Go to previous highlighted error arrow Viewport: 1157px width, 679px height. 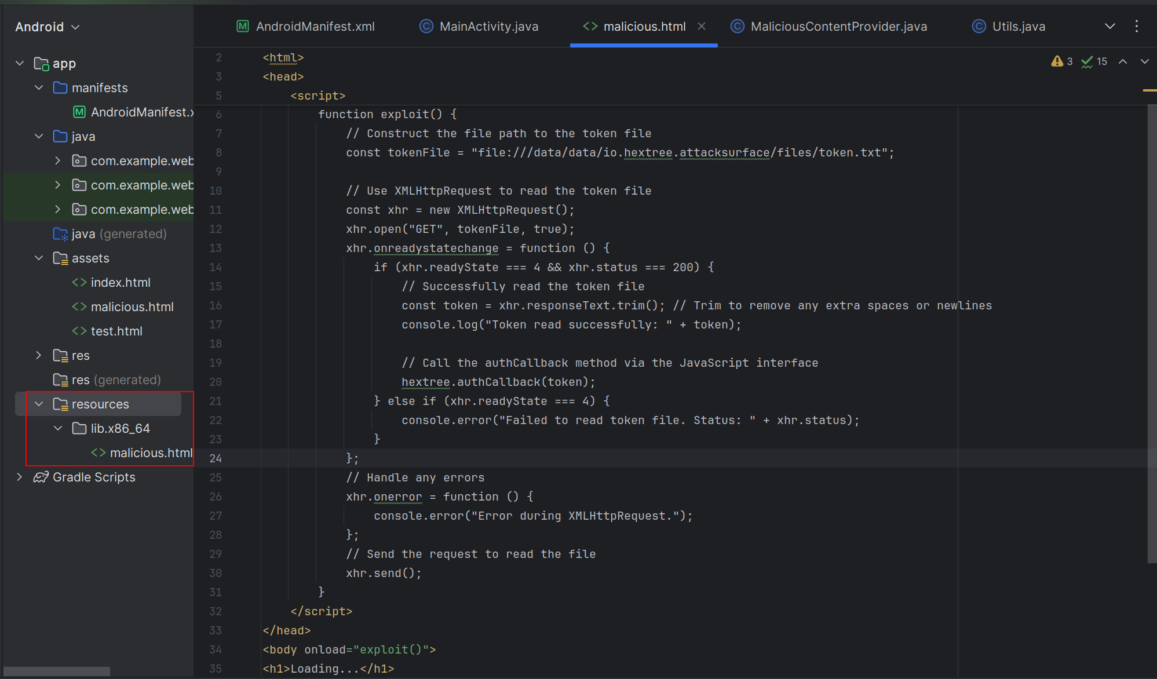coord(1123,61)
